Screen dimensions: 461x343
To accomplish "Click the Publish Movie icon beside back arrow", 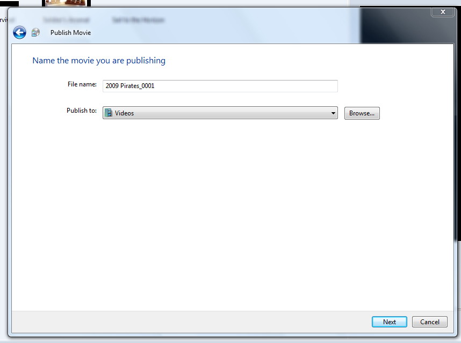I will (35, 32).
